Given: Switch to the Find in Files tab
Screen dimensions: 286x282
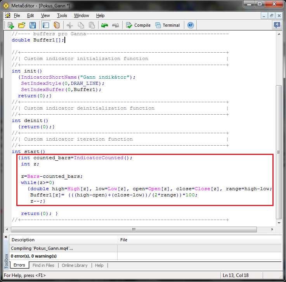Looking at the screenshot, I should coord(43,265).
